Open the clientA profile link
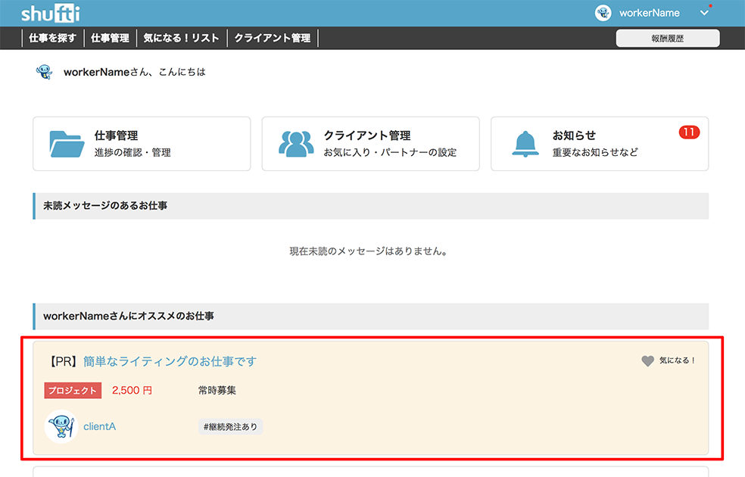This screenshot has height=477, width=745. [100, 426]
